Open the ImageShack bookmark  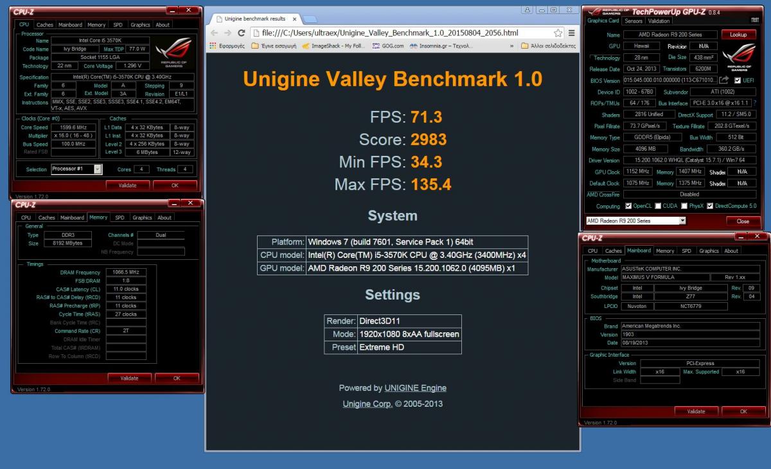click(333, 46)
